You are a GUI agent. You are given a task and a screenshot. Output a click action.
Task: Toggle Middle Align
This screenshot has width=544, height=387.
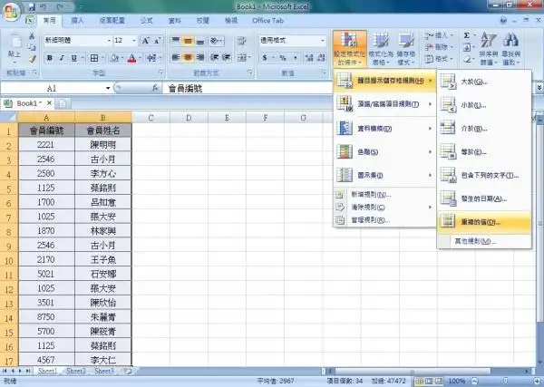point(188,41)
